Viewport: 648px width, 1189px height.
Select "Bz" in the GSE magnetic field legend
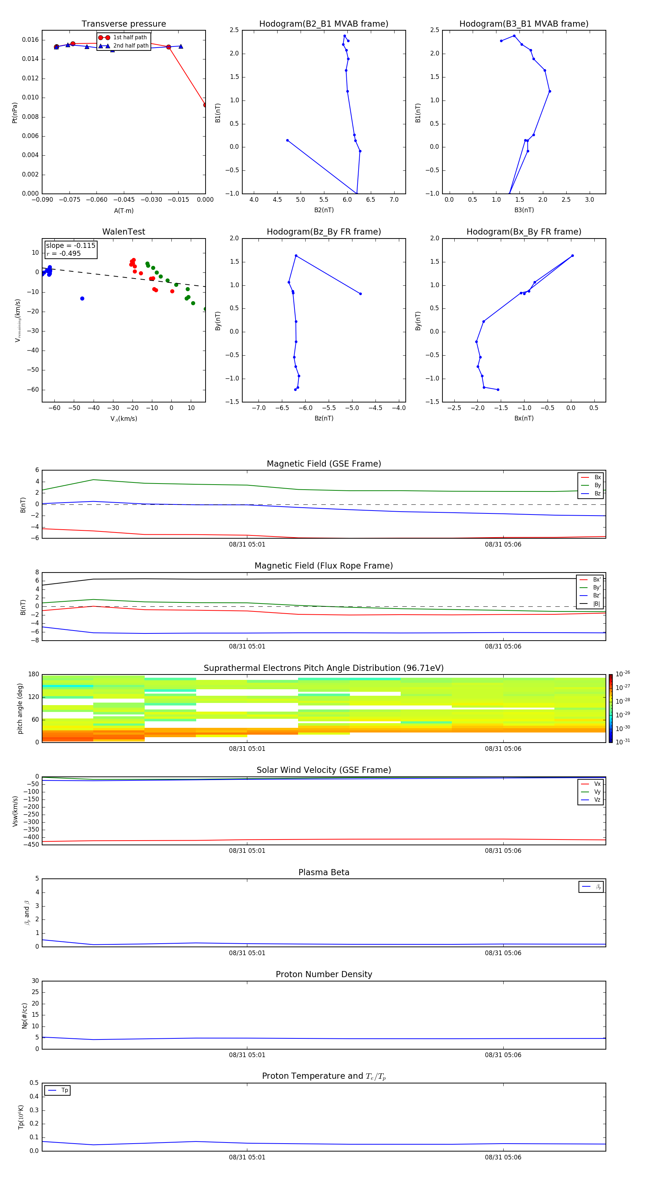[591, 493]
